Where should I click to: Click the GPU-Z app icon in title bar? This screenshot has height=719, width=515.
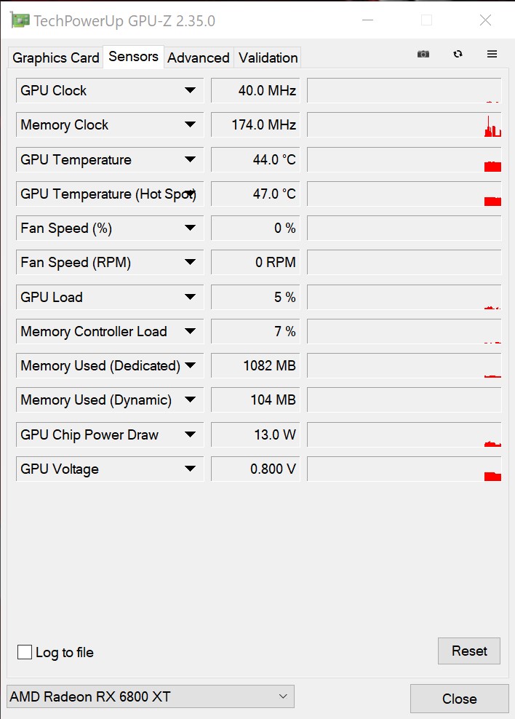click(20, 20)
